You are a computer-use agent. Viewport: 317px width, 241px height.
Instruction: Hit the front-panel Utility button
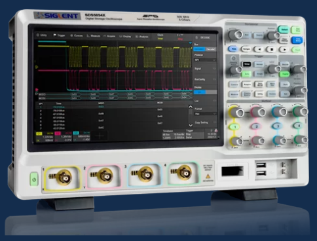pos(259,94)
